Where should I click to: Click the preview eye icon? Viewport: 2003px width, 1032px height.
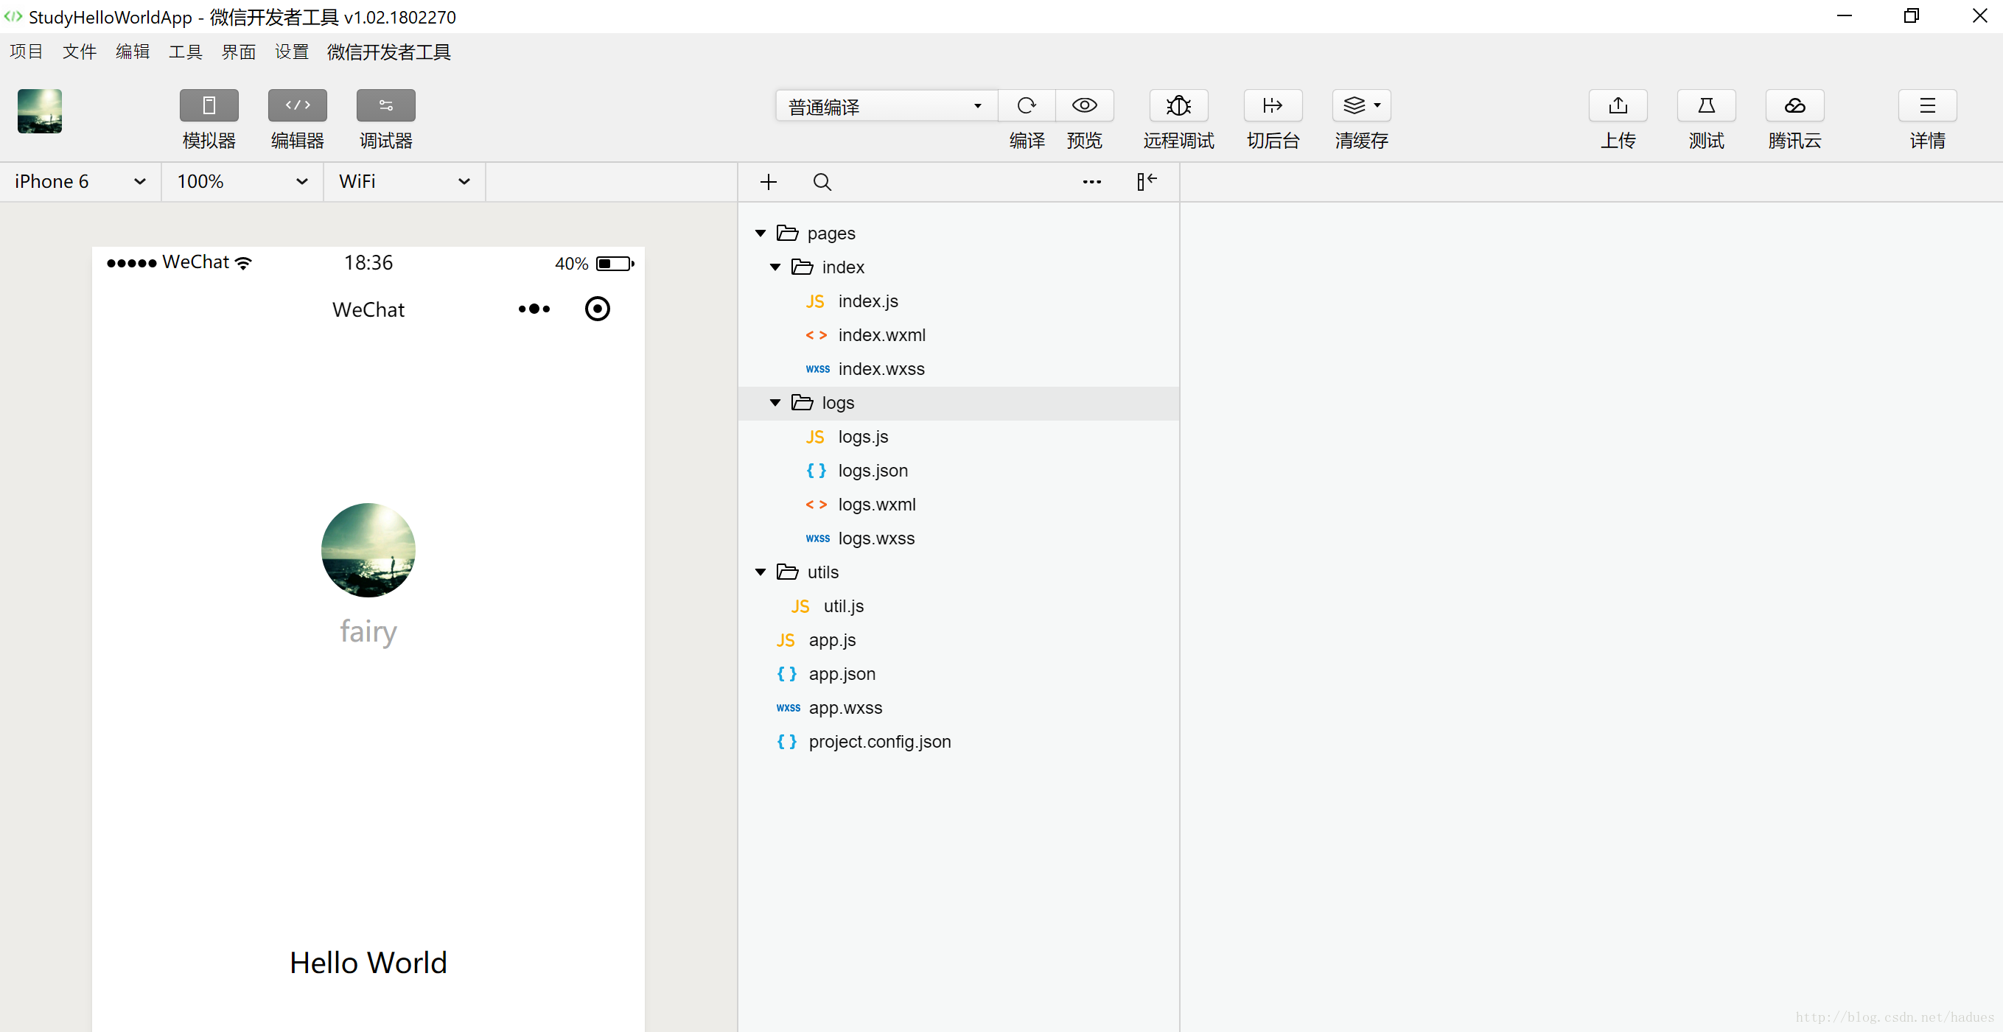click(x=1084, y=105)
